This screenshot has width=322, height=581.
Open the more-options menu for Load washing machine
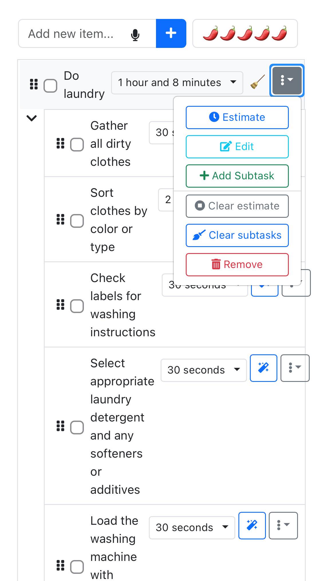pyautogui.click(x=283, y=526)
